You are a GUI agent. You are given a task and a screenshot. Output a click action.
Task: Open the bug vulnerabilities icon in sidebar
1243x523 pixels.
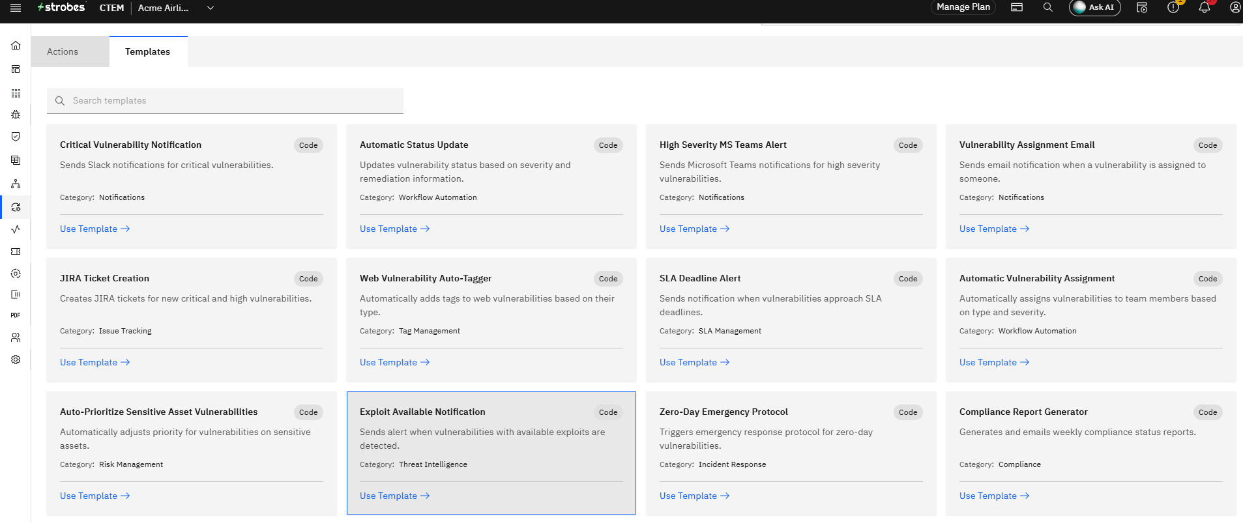[x=16, y=115]
